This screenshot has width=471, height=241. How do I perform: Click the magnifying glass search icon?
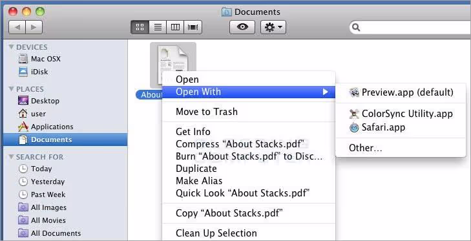(356, 28)
